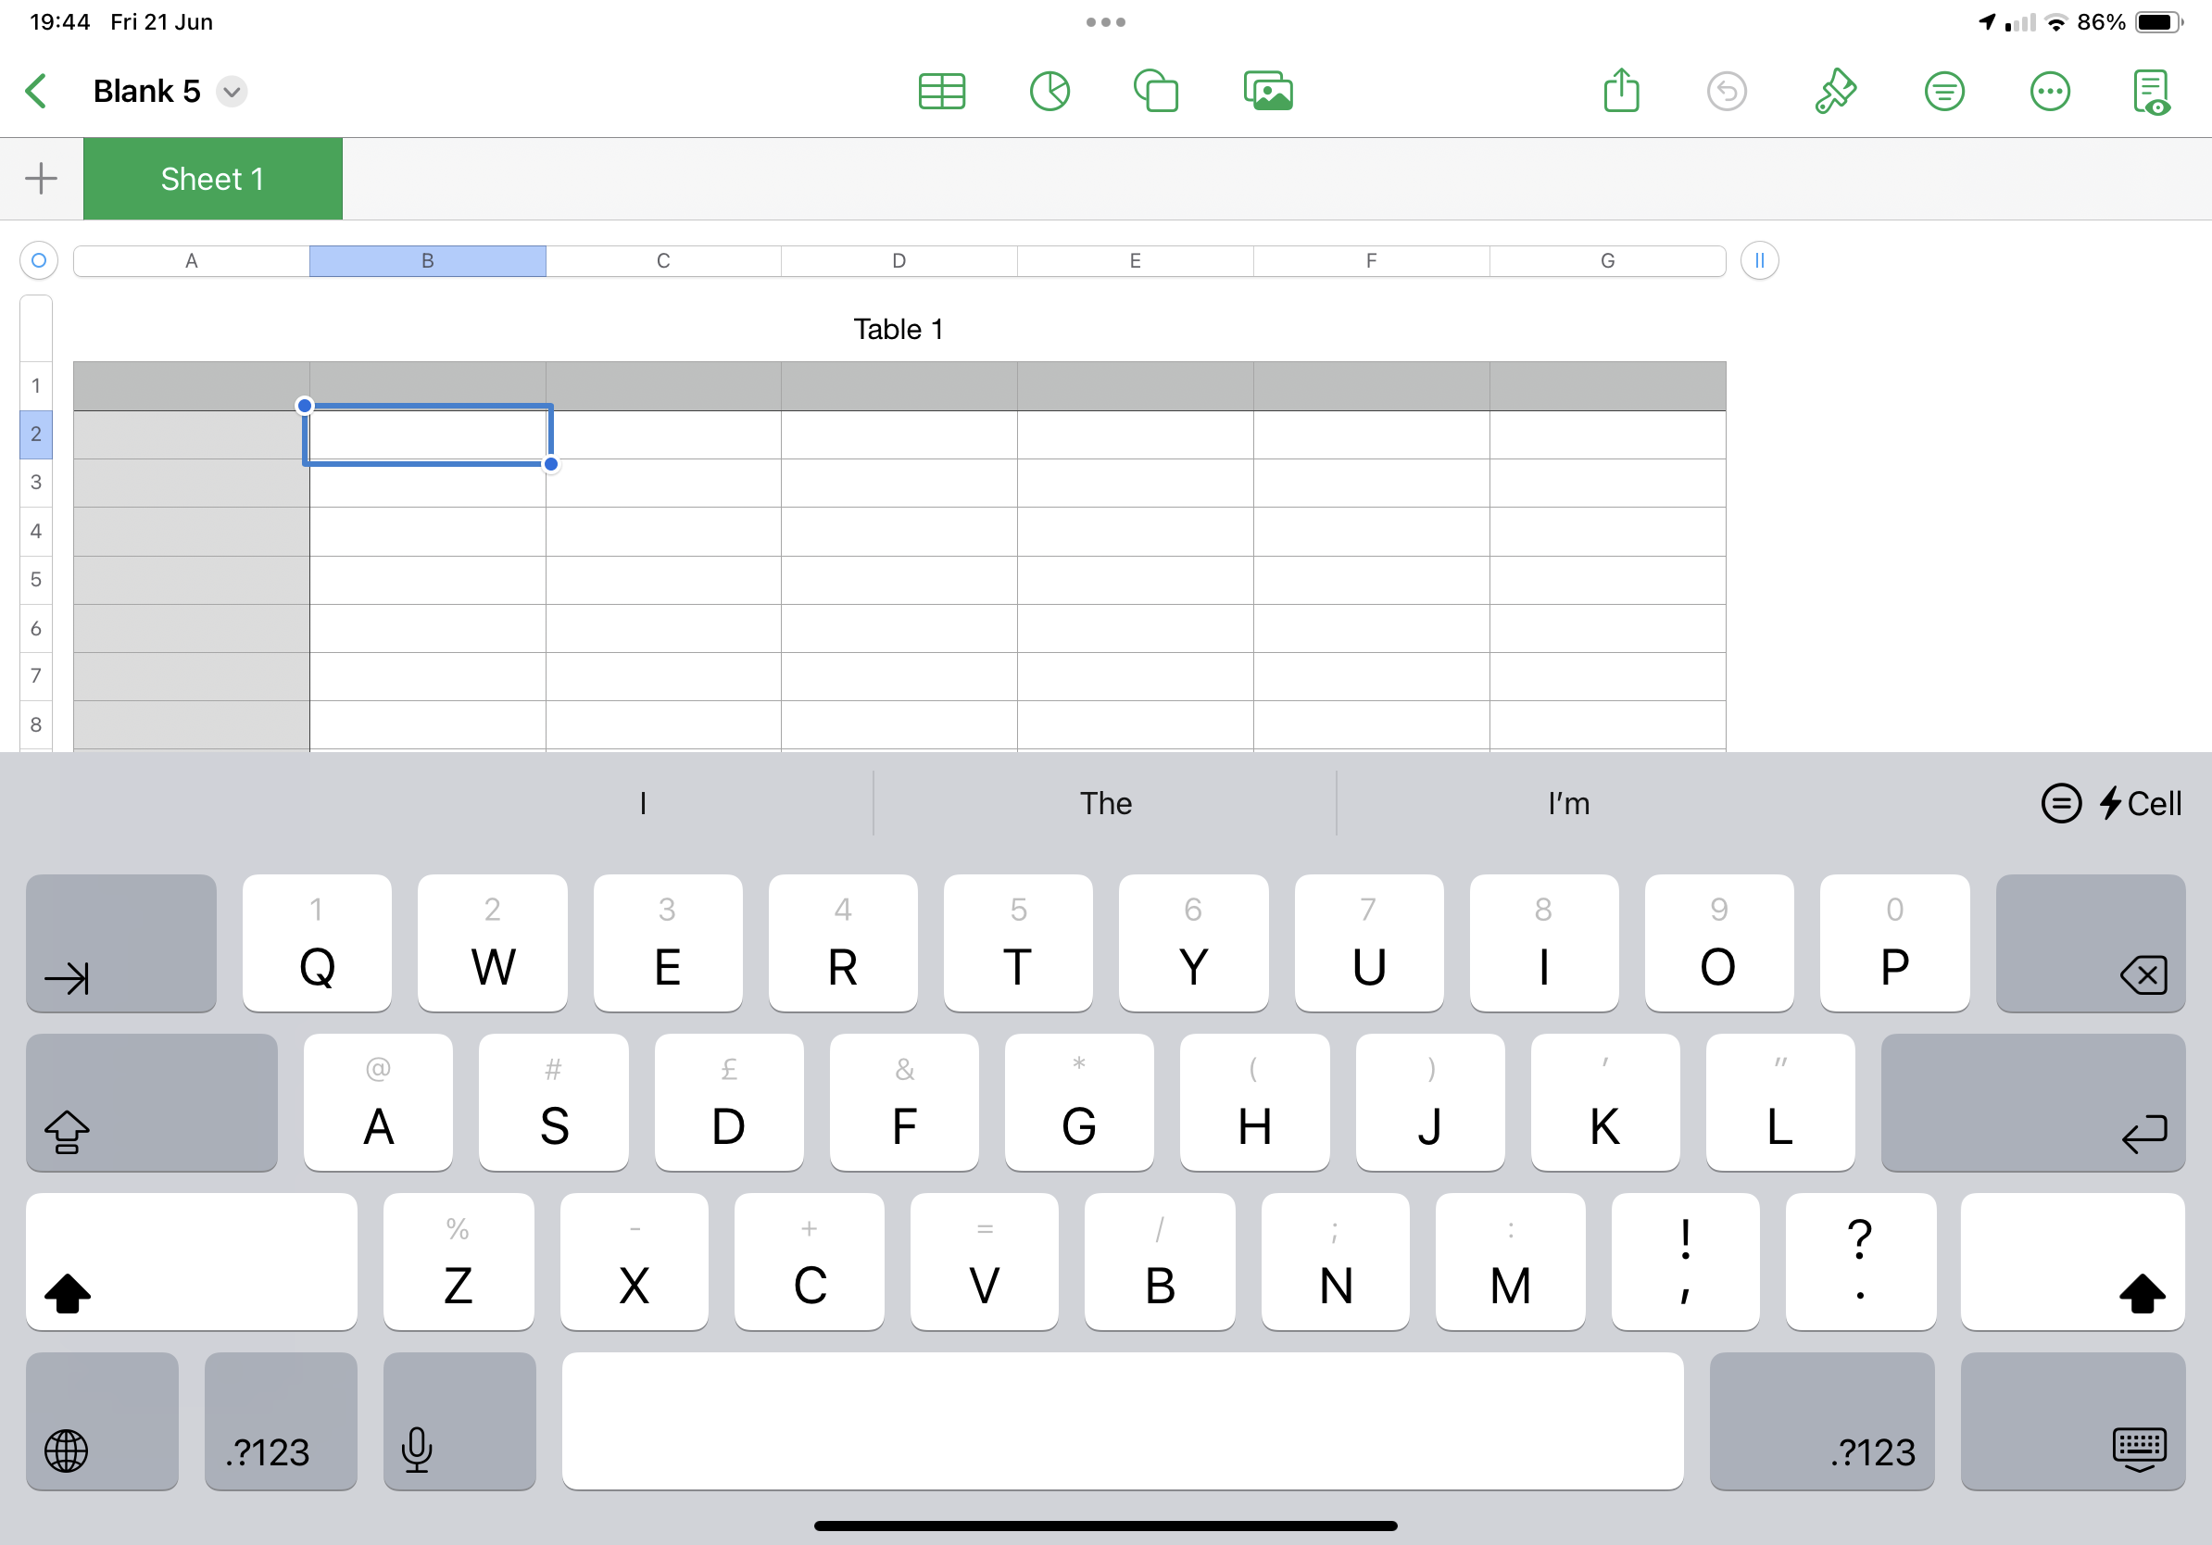2212x1545 pixels.
Task: Expand the Blank 5 title dropdown
Action: (x=232, y=92)
